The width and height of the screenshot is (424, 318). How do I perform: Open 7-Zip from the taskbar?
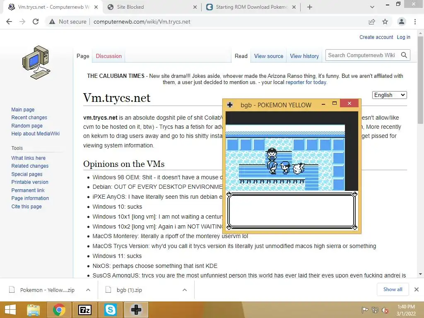[x=84, y=310]
